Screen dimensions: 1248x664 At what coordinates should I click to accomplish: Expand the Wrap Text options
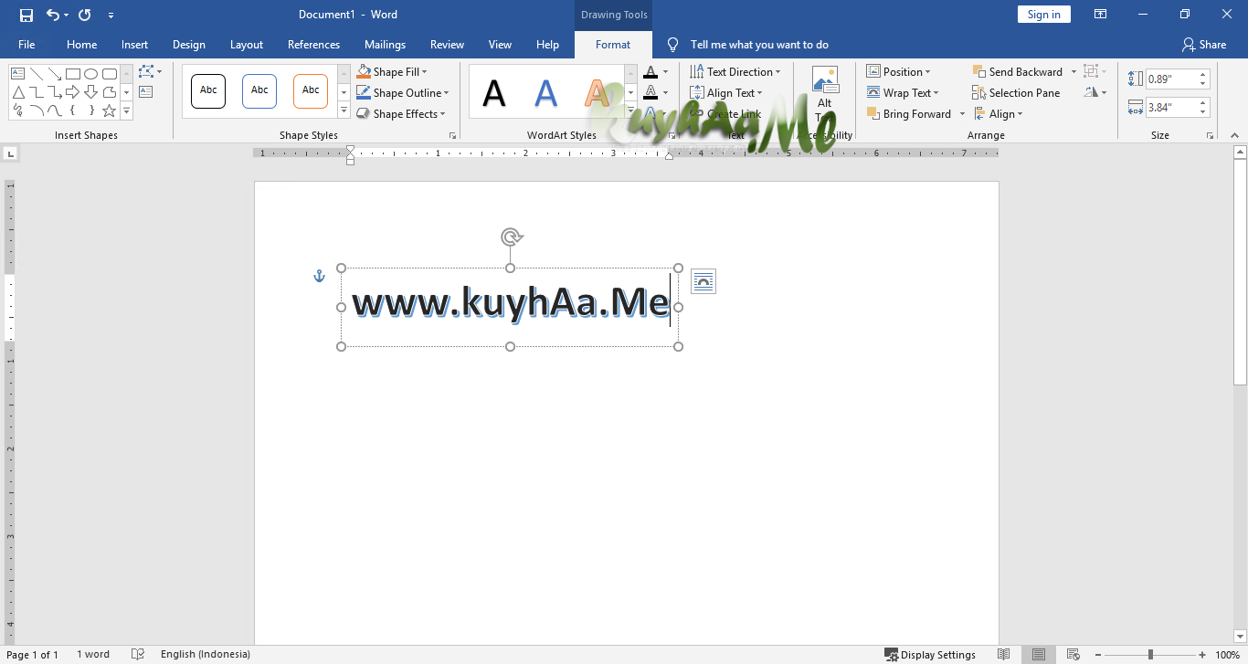pyautogui.click(x=904, y=92)
